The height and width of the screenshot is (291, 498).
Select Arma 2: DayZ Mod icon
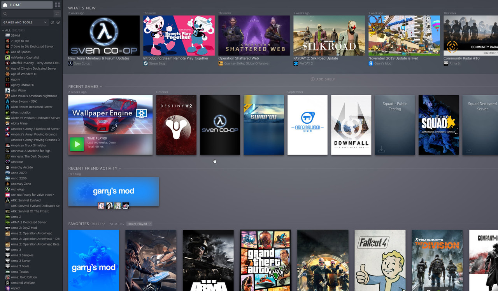click(x=7, y=228)
